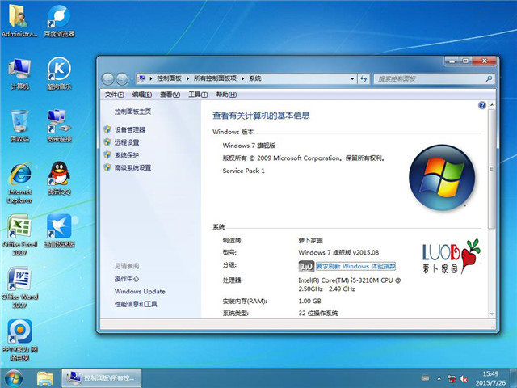
Task: Click the Internet Explorer desktop icon
Action: [19, 175]
